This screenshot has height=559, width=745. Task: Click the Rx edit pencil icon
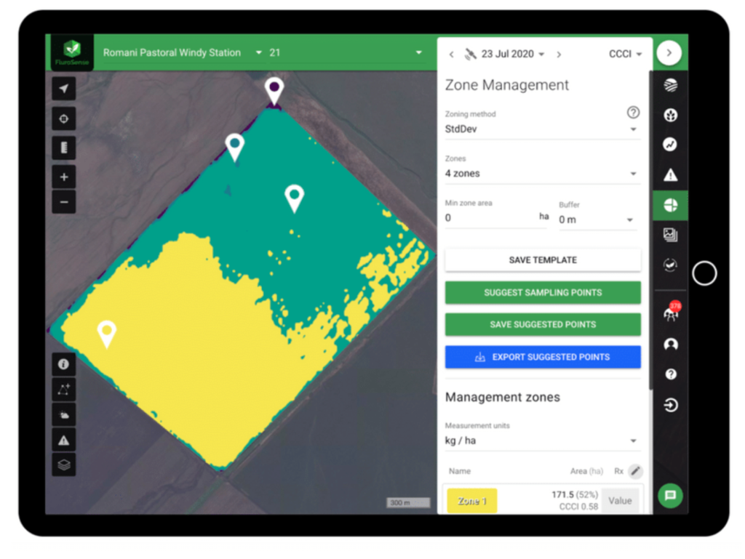point(635,471)
